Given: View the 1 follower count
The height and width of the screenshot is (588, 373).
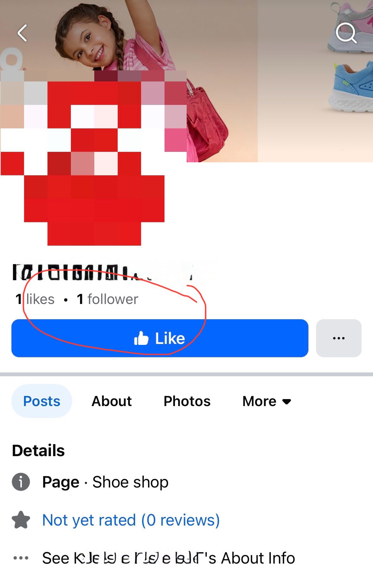Looking at the screenshot, I should pyautogui.click(x=108, y=299).
